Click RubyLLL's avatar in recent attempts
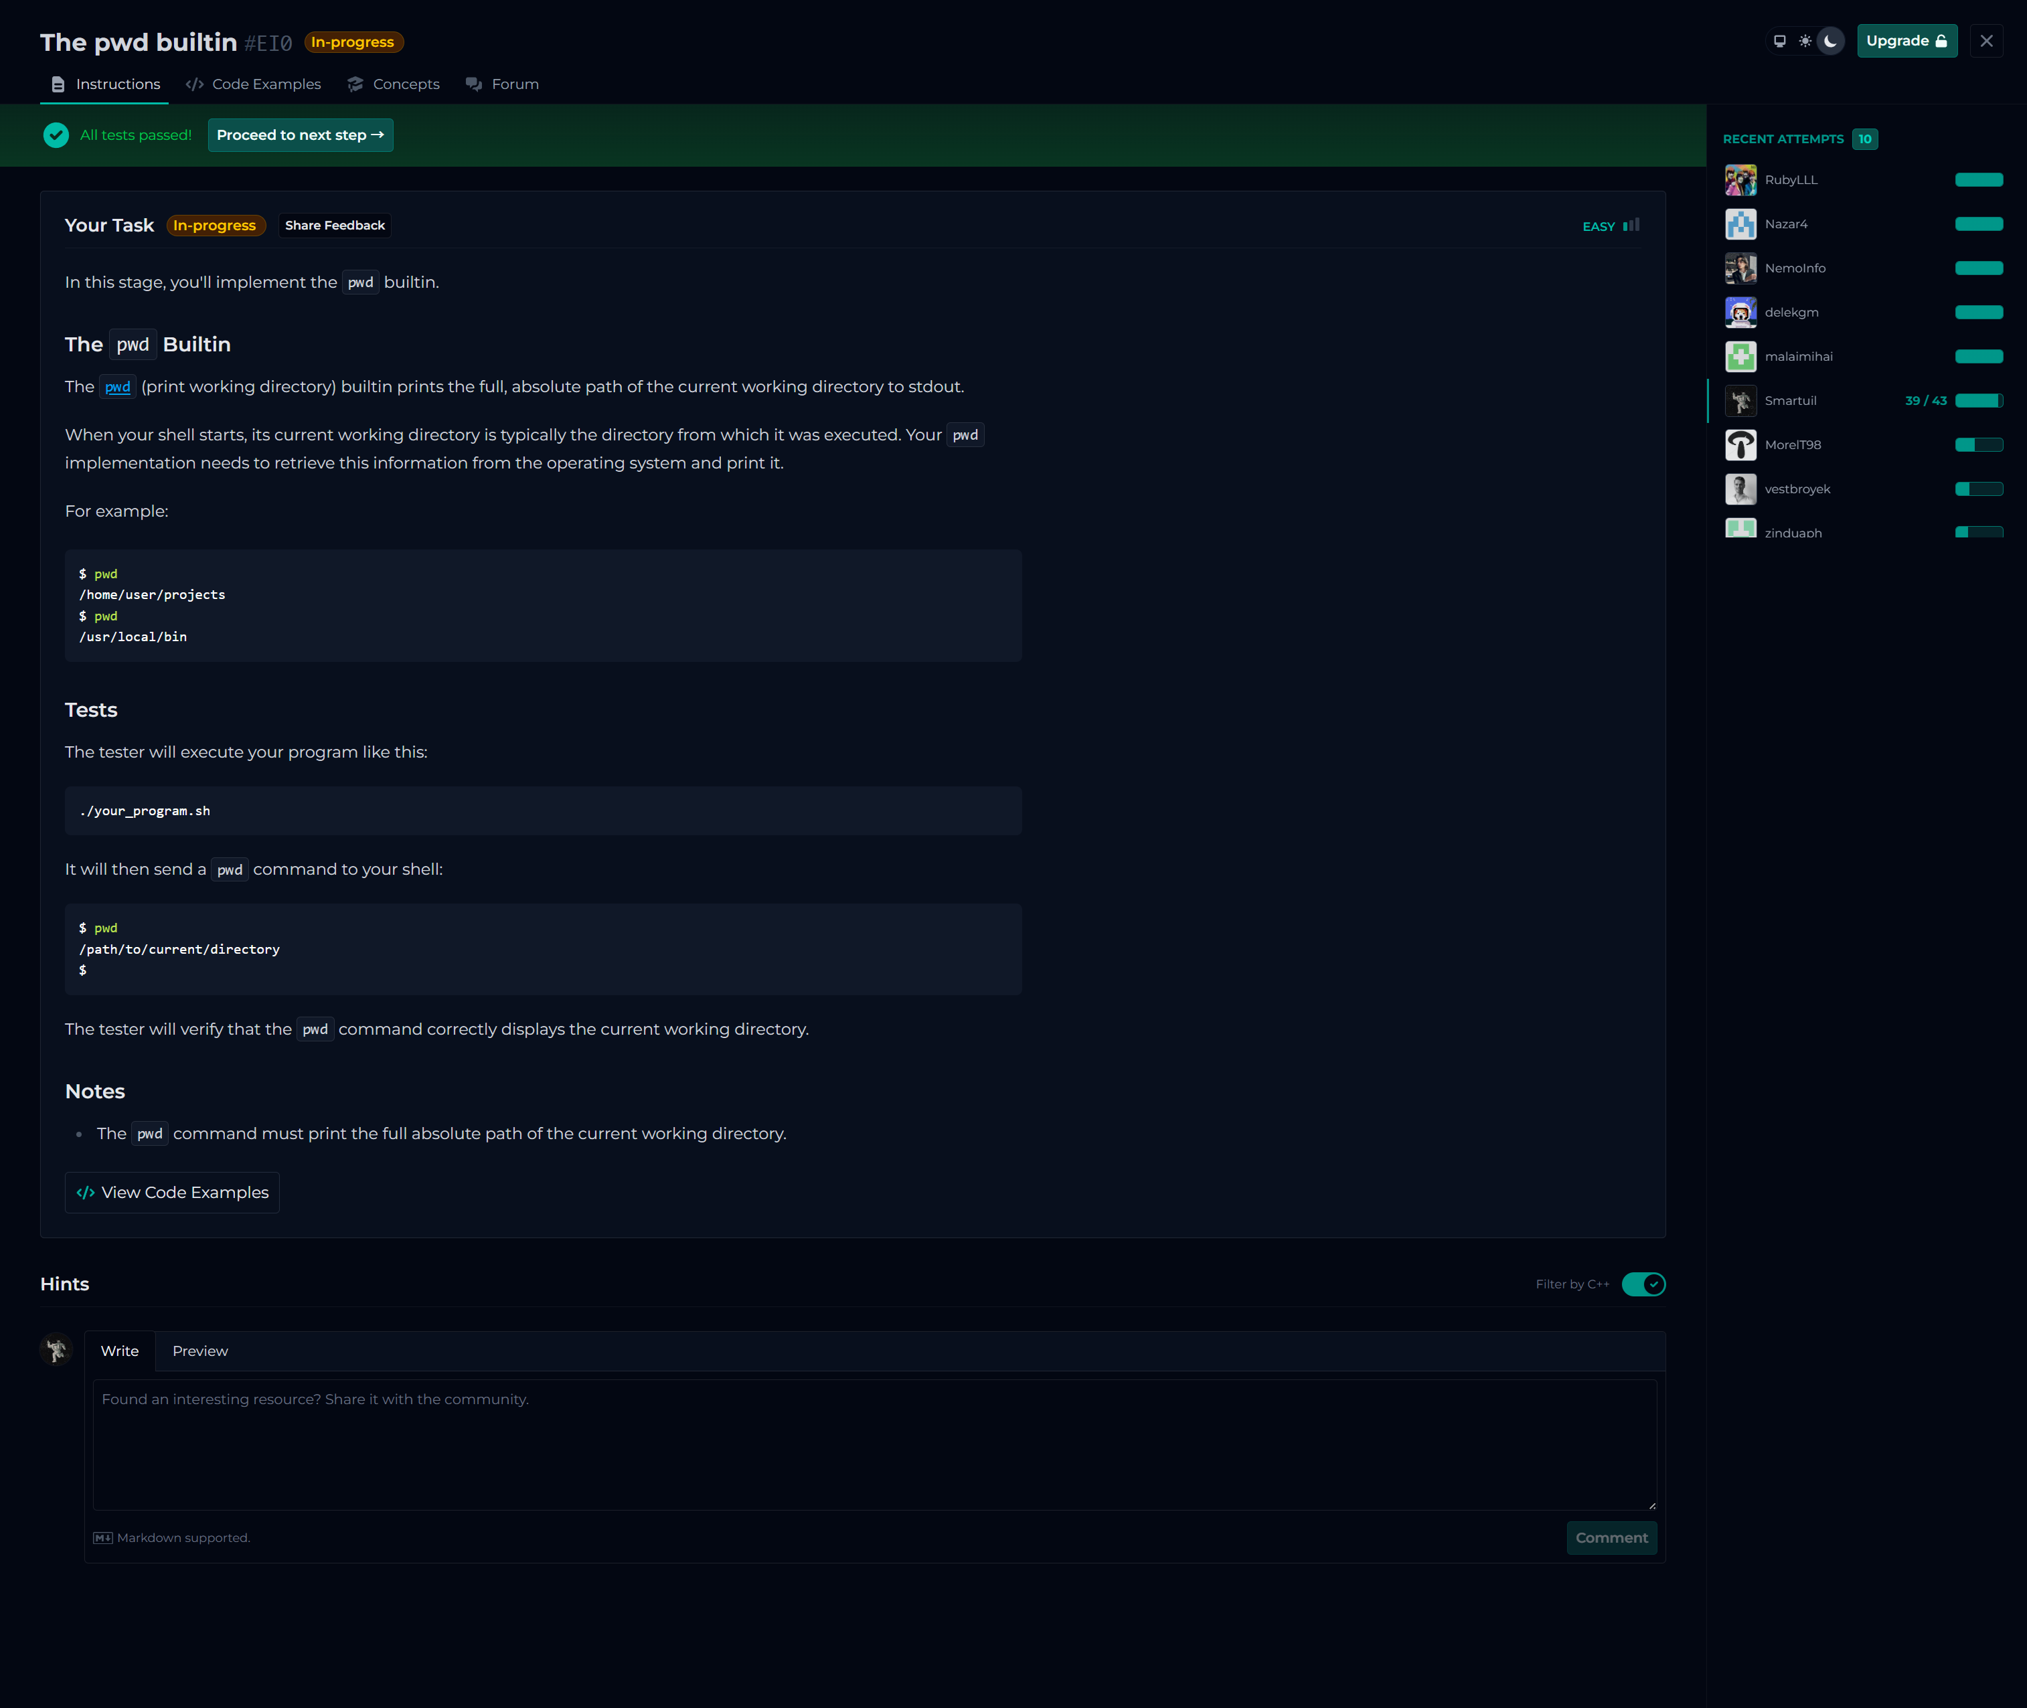 click(1740, 180)
